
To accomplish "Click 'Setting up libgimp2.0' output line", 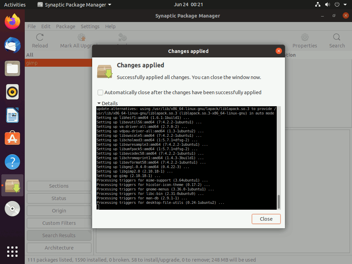I will click(135, 171).
